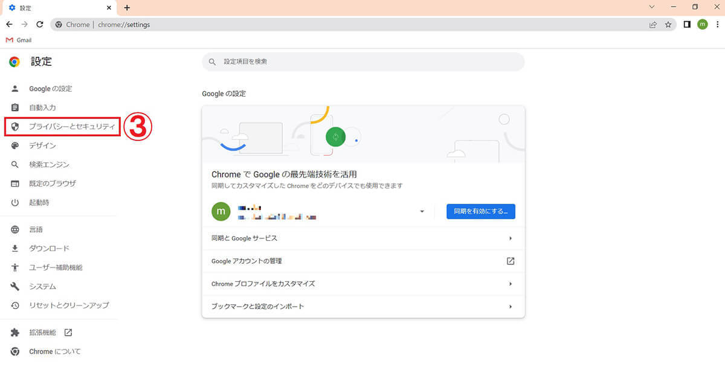Open the Chrome three-dot menu

(717, 25)
